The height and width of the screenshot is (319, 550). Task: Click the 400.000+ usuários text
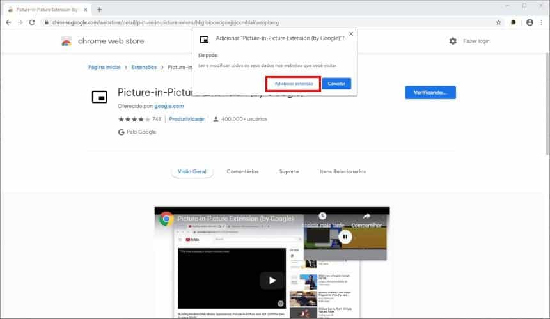[244, 119]
